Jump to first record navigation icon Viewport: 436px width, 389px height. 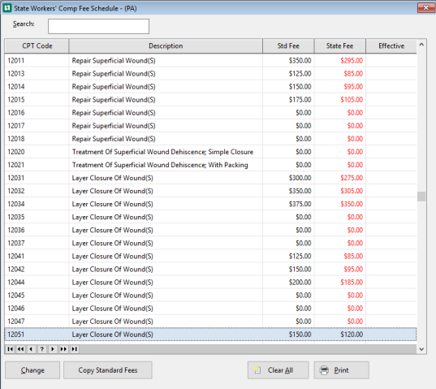point(10,349)
